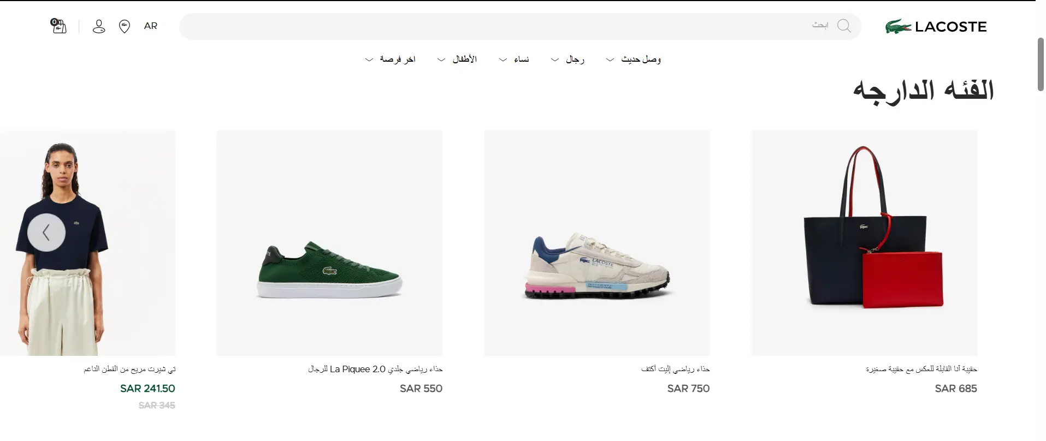Open the user account icon
Screen dimensions: 1046x441
[99, 26]
